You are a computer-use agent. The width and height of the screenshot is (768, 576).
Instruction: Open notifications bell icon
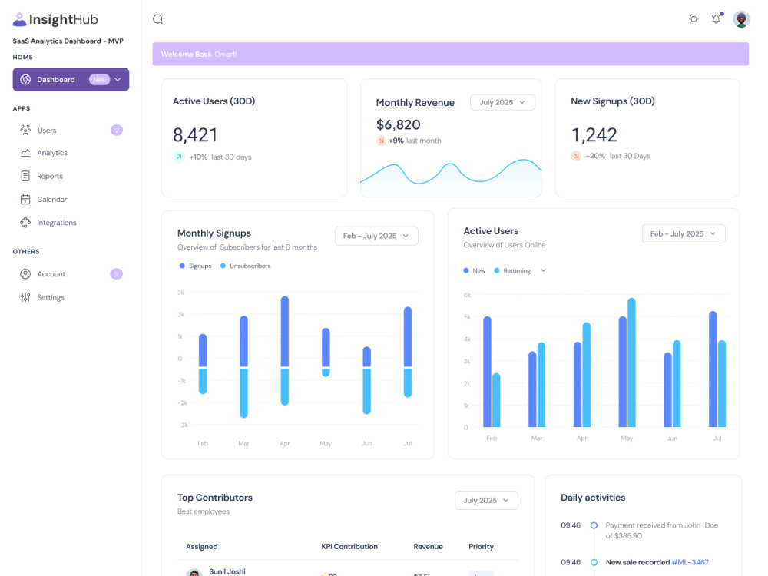click(716, 19)
